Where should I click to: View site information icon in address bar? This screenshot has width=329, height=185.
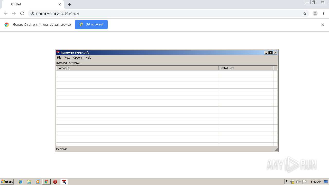coord(32,13)
